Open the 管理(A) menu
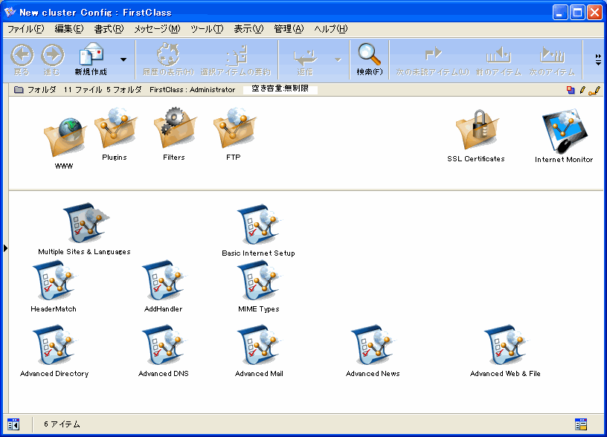The height and width of the screenshot is (437, 607). pyautogui.click(x=289, y=29)
